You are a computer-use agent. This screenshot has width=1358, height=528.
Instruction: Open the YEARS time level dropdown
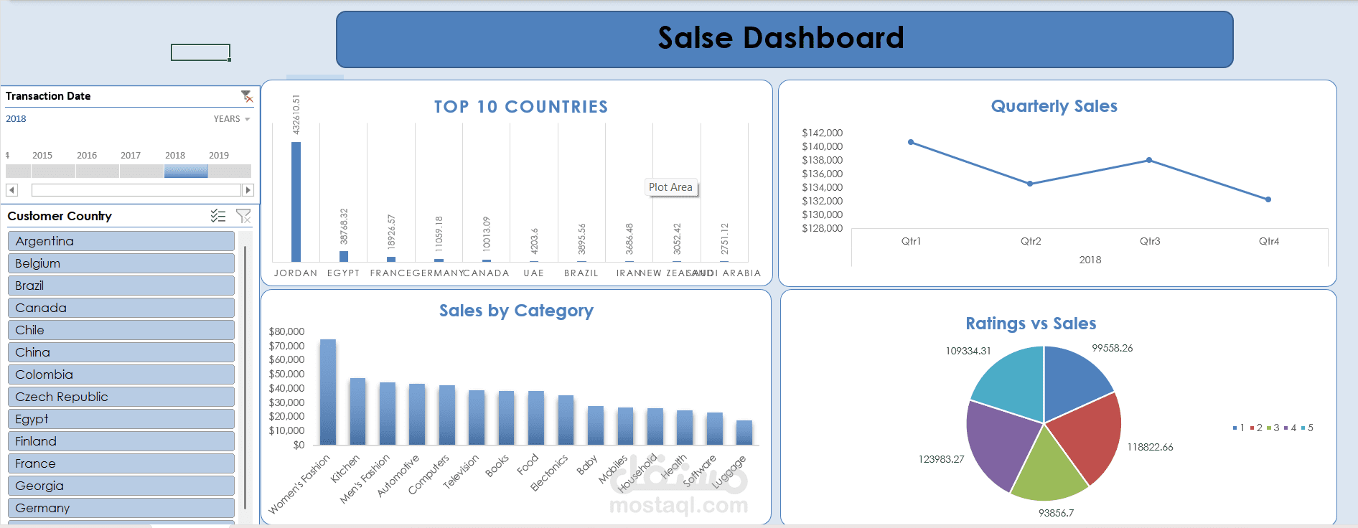point(232,119)
